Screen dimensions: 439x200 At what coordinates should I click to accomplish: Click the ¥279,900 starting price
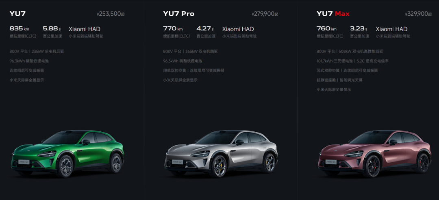265,14
